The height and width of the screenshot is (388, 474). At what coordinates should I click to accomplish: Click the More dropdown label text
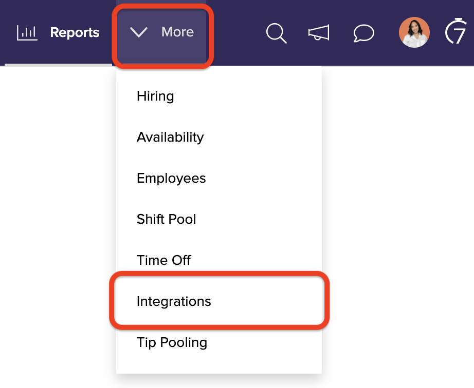point(177,32)
